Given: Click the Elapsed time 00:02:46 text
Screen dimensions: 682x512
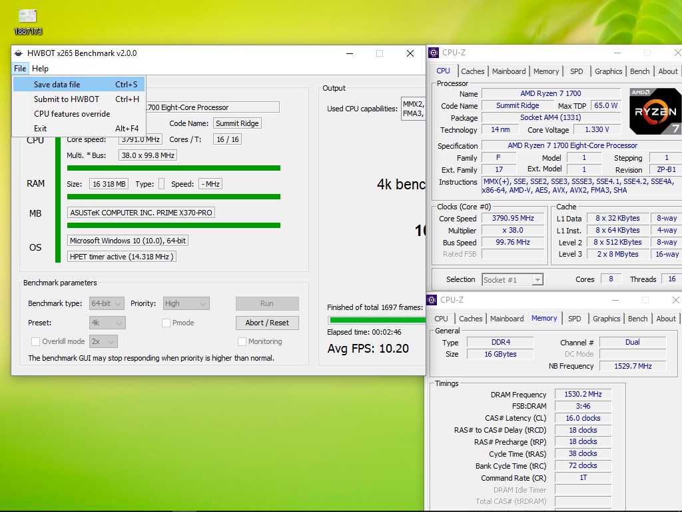Looking at the screenshot, I should pos(364,332).
